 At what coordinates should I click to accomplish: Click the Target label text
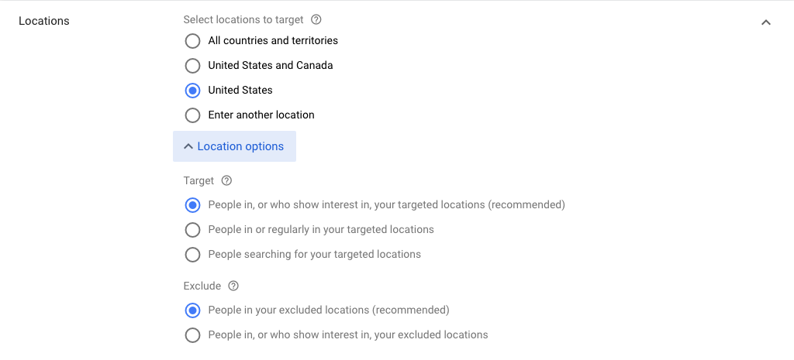point(199,180)
